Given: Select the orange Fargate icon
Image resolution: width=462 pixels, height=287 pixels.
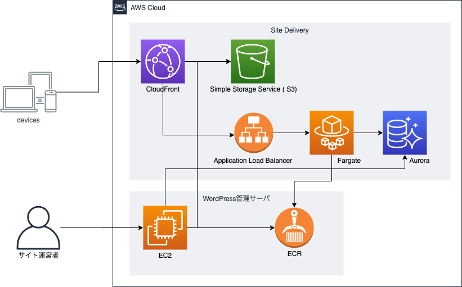Looking at the screenshot, I should point(331,133).
